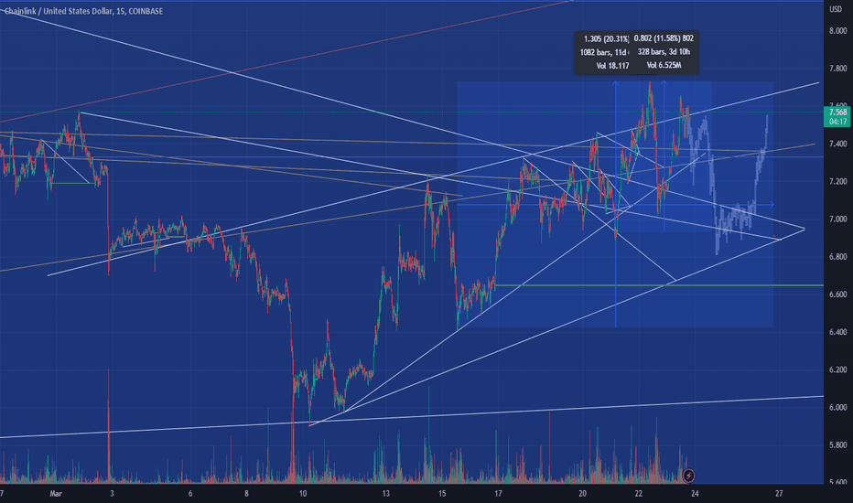Click the Vol 6.525M measurement text
853x503 pixels.
(x=664, y=65)
